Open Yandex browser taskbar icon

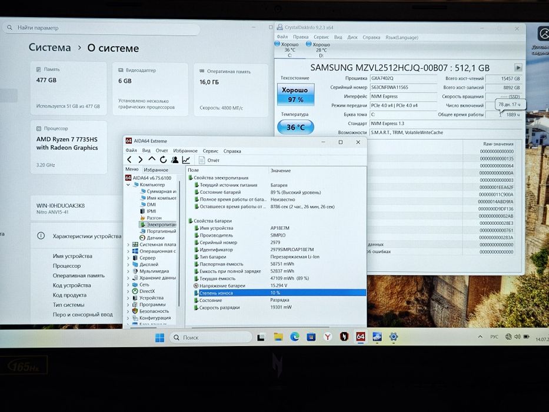[327, 337]
